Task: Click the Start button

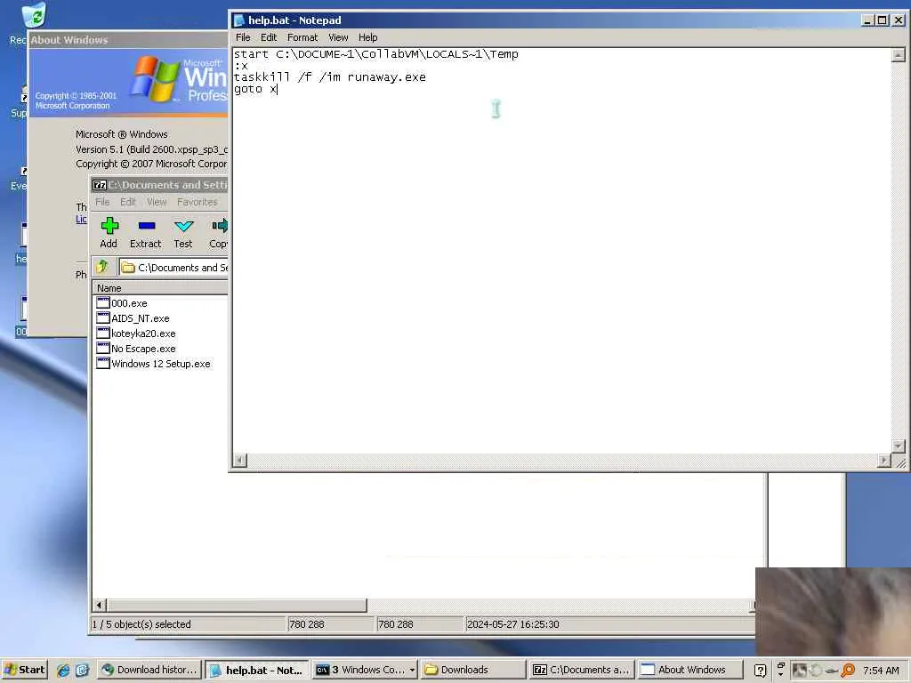Action: [24, 670]
